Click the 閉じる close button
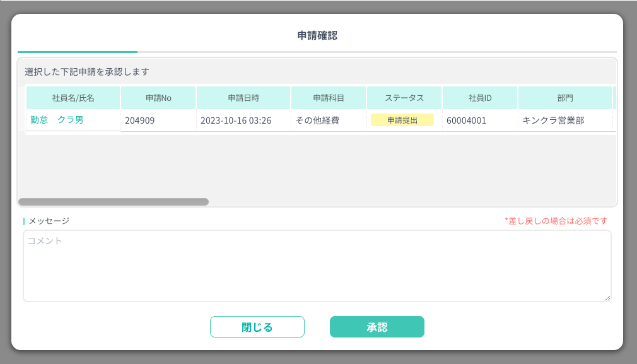 (257, 327)
